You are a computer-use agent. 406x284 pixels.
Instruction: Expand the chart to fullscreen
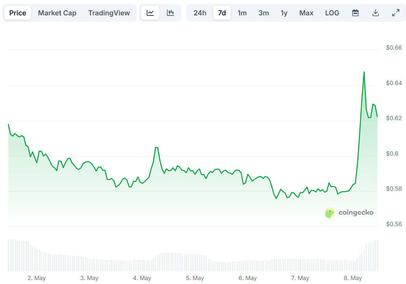click(x=395, y=13)
